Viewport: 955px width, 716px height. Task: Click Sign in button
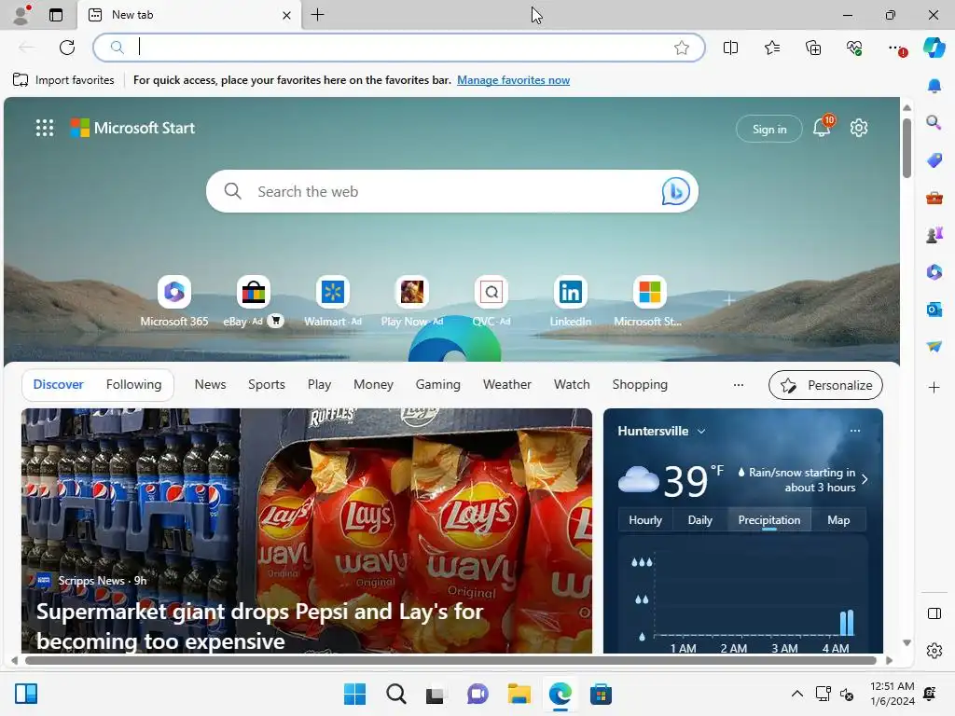point(769,129)
